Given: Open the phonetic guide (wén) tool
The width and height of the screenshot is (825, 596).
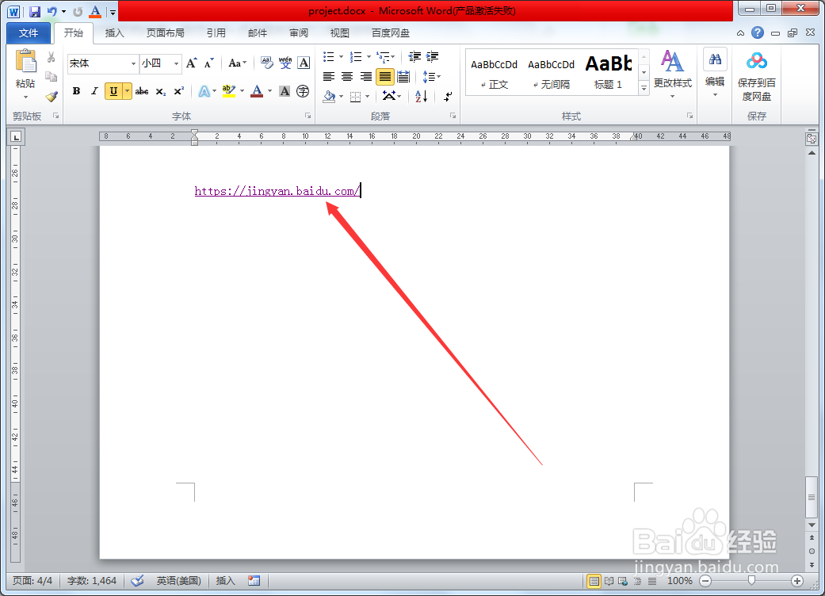Looking at the screenshot, I should pyautogui.click(x=285, y=63).
